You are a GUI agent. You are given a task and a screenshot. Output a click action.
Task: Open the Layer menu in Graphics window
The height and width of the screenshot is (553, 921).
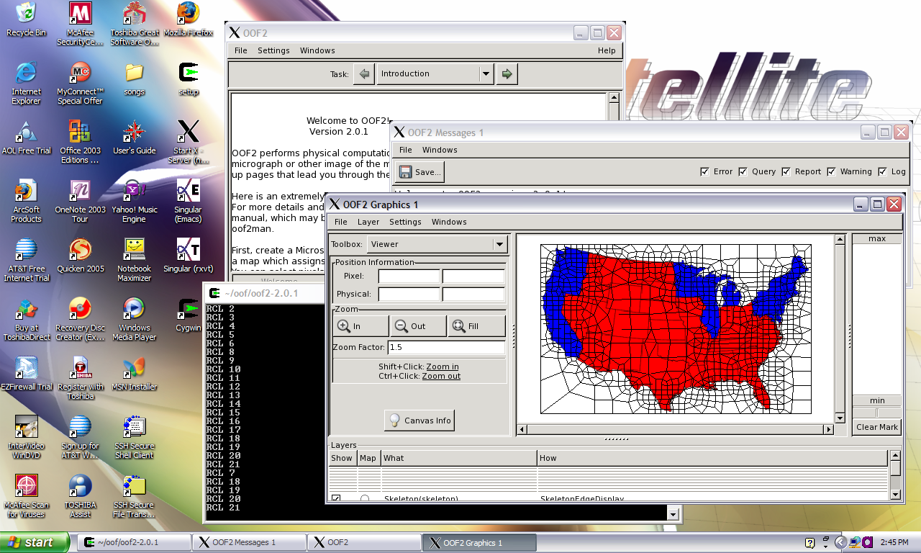(368, 222)
